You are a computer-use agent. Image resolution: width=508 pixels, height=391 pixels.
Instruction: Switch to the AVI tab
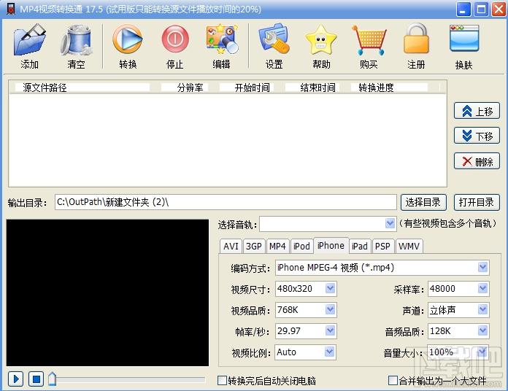(231, 247)
